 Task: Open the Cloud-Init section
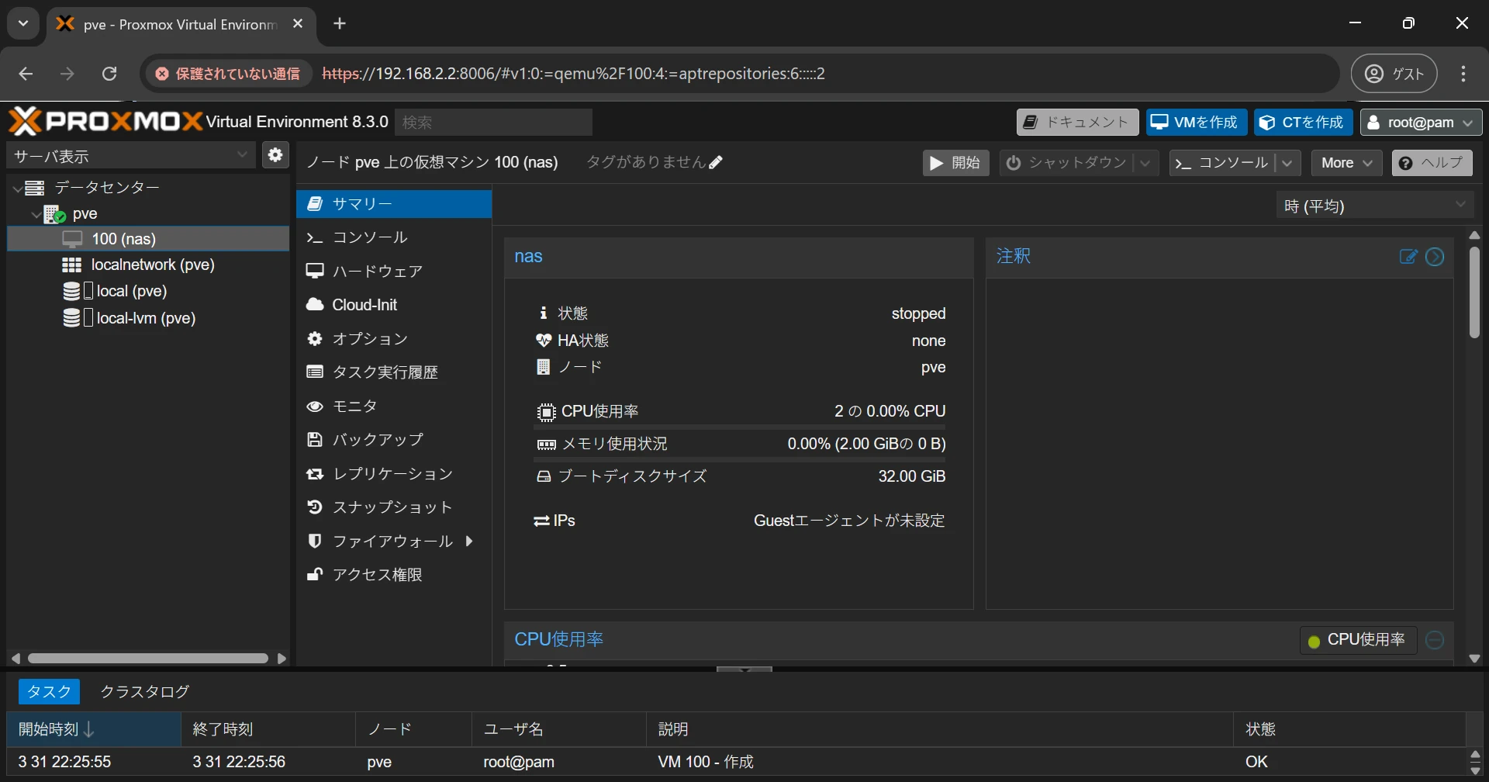(394, 305)
